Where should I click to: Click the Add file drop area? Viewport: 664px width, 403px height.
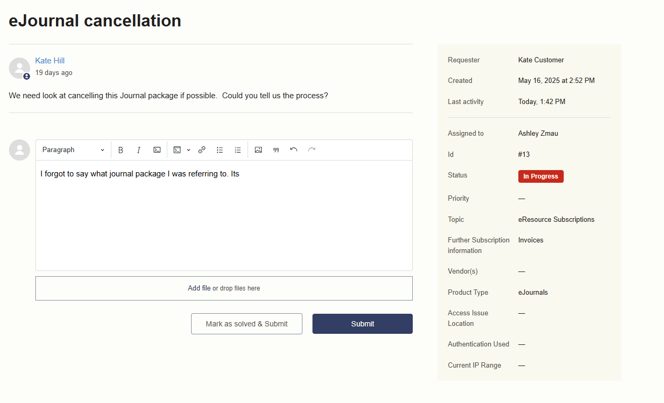pyautogui.click(x=224, y=288)
